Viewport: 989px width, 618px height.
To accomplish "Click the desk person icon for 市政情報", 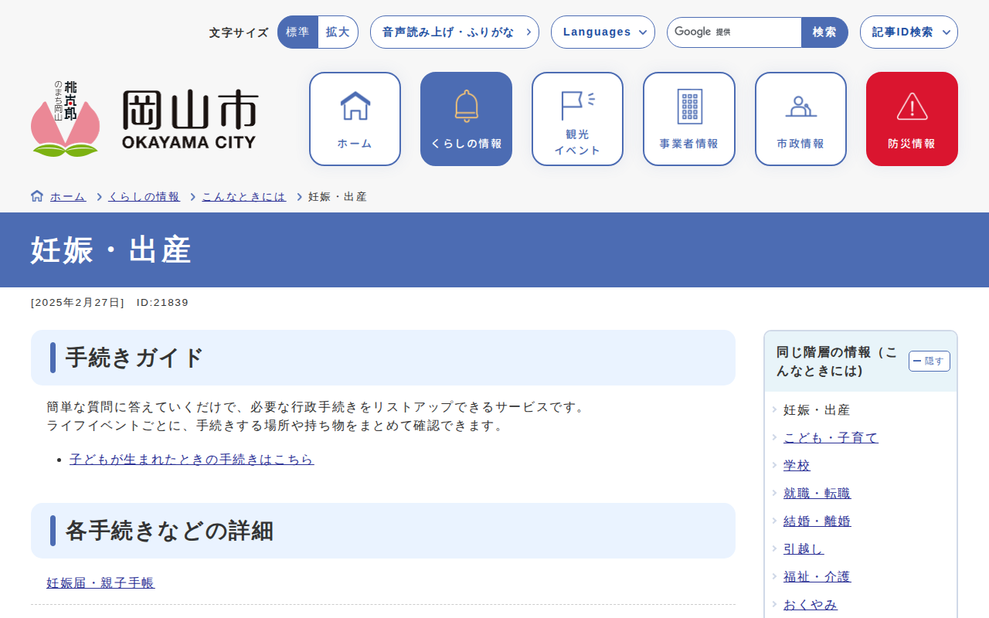I will (x=800, y=107).
